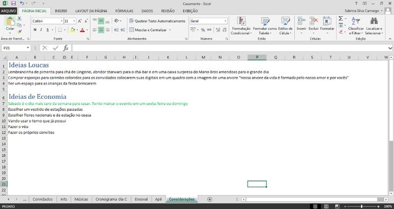Cut selection with the scissors icon
The width and height of the screenshot is (394, 209).
19,19
